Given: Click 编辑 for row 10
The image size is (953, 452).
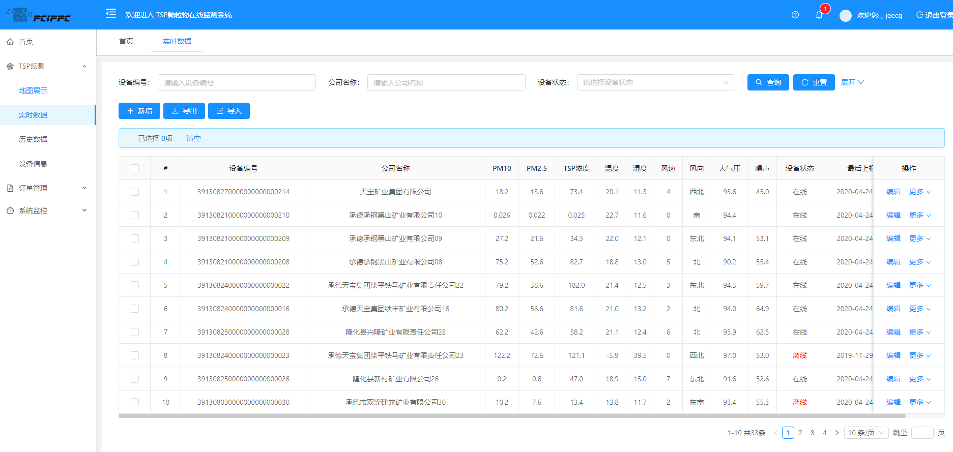Looking at the screenshot, I should 893,402.
